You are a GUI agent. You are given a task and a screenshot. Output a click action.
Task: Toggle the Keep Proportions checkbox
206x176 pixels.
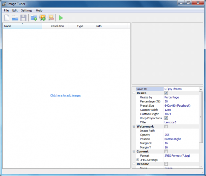pos(166,118)
